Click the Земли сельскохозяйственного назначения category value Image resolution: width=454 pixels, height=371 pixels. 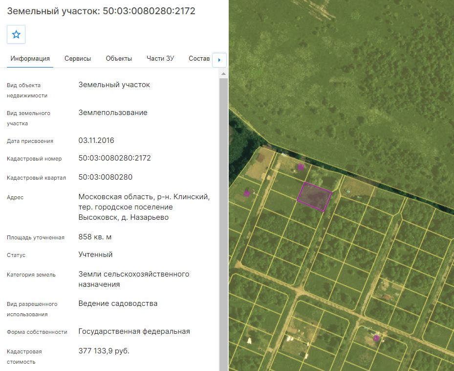tap(134, 279)
